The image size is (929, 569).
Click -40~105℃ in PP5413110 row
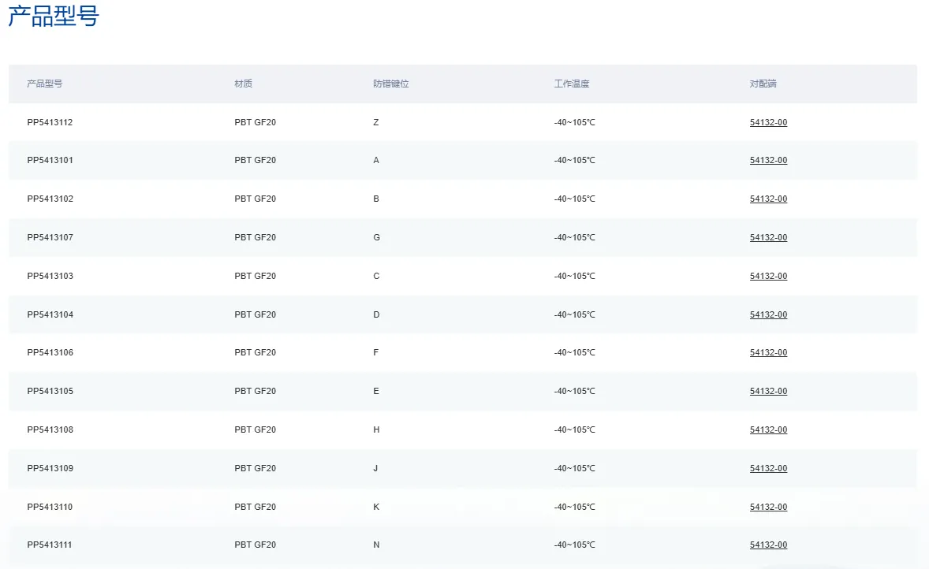point(574,507)
